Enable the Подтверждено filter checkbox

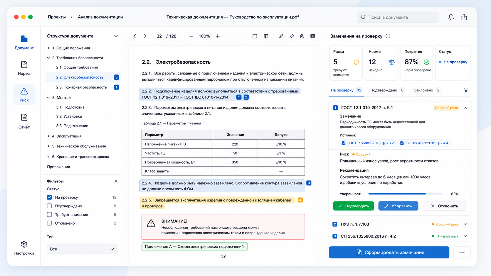pyautogui.click(x=49, y=206)
